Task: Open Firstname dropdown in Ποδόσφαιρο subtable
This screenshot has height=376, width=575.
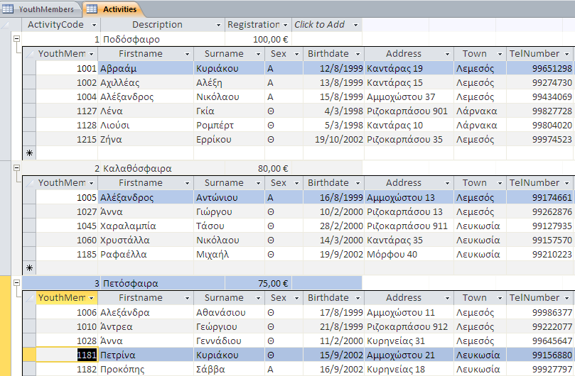Action: 187,54
